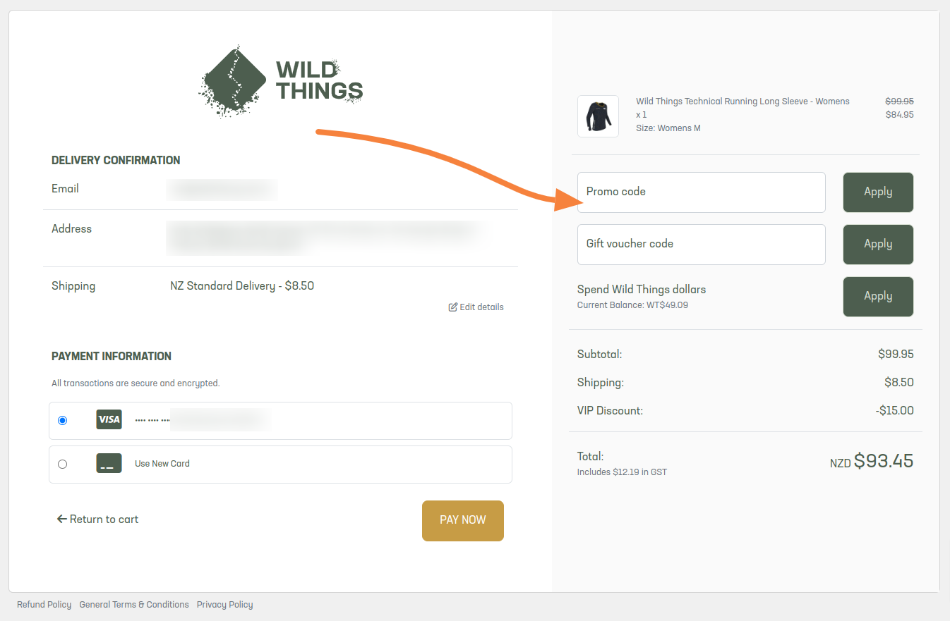Open the Privacy Policy link
This screenshot has height=621, width=950.
point(224,605)
